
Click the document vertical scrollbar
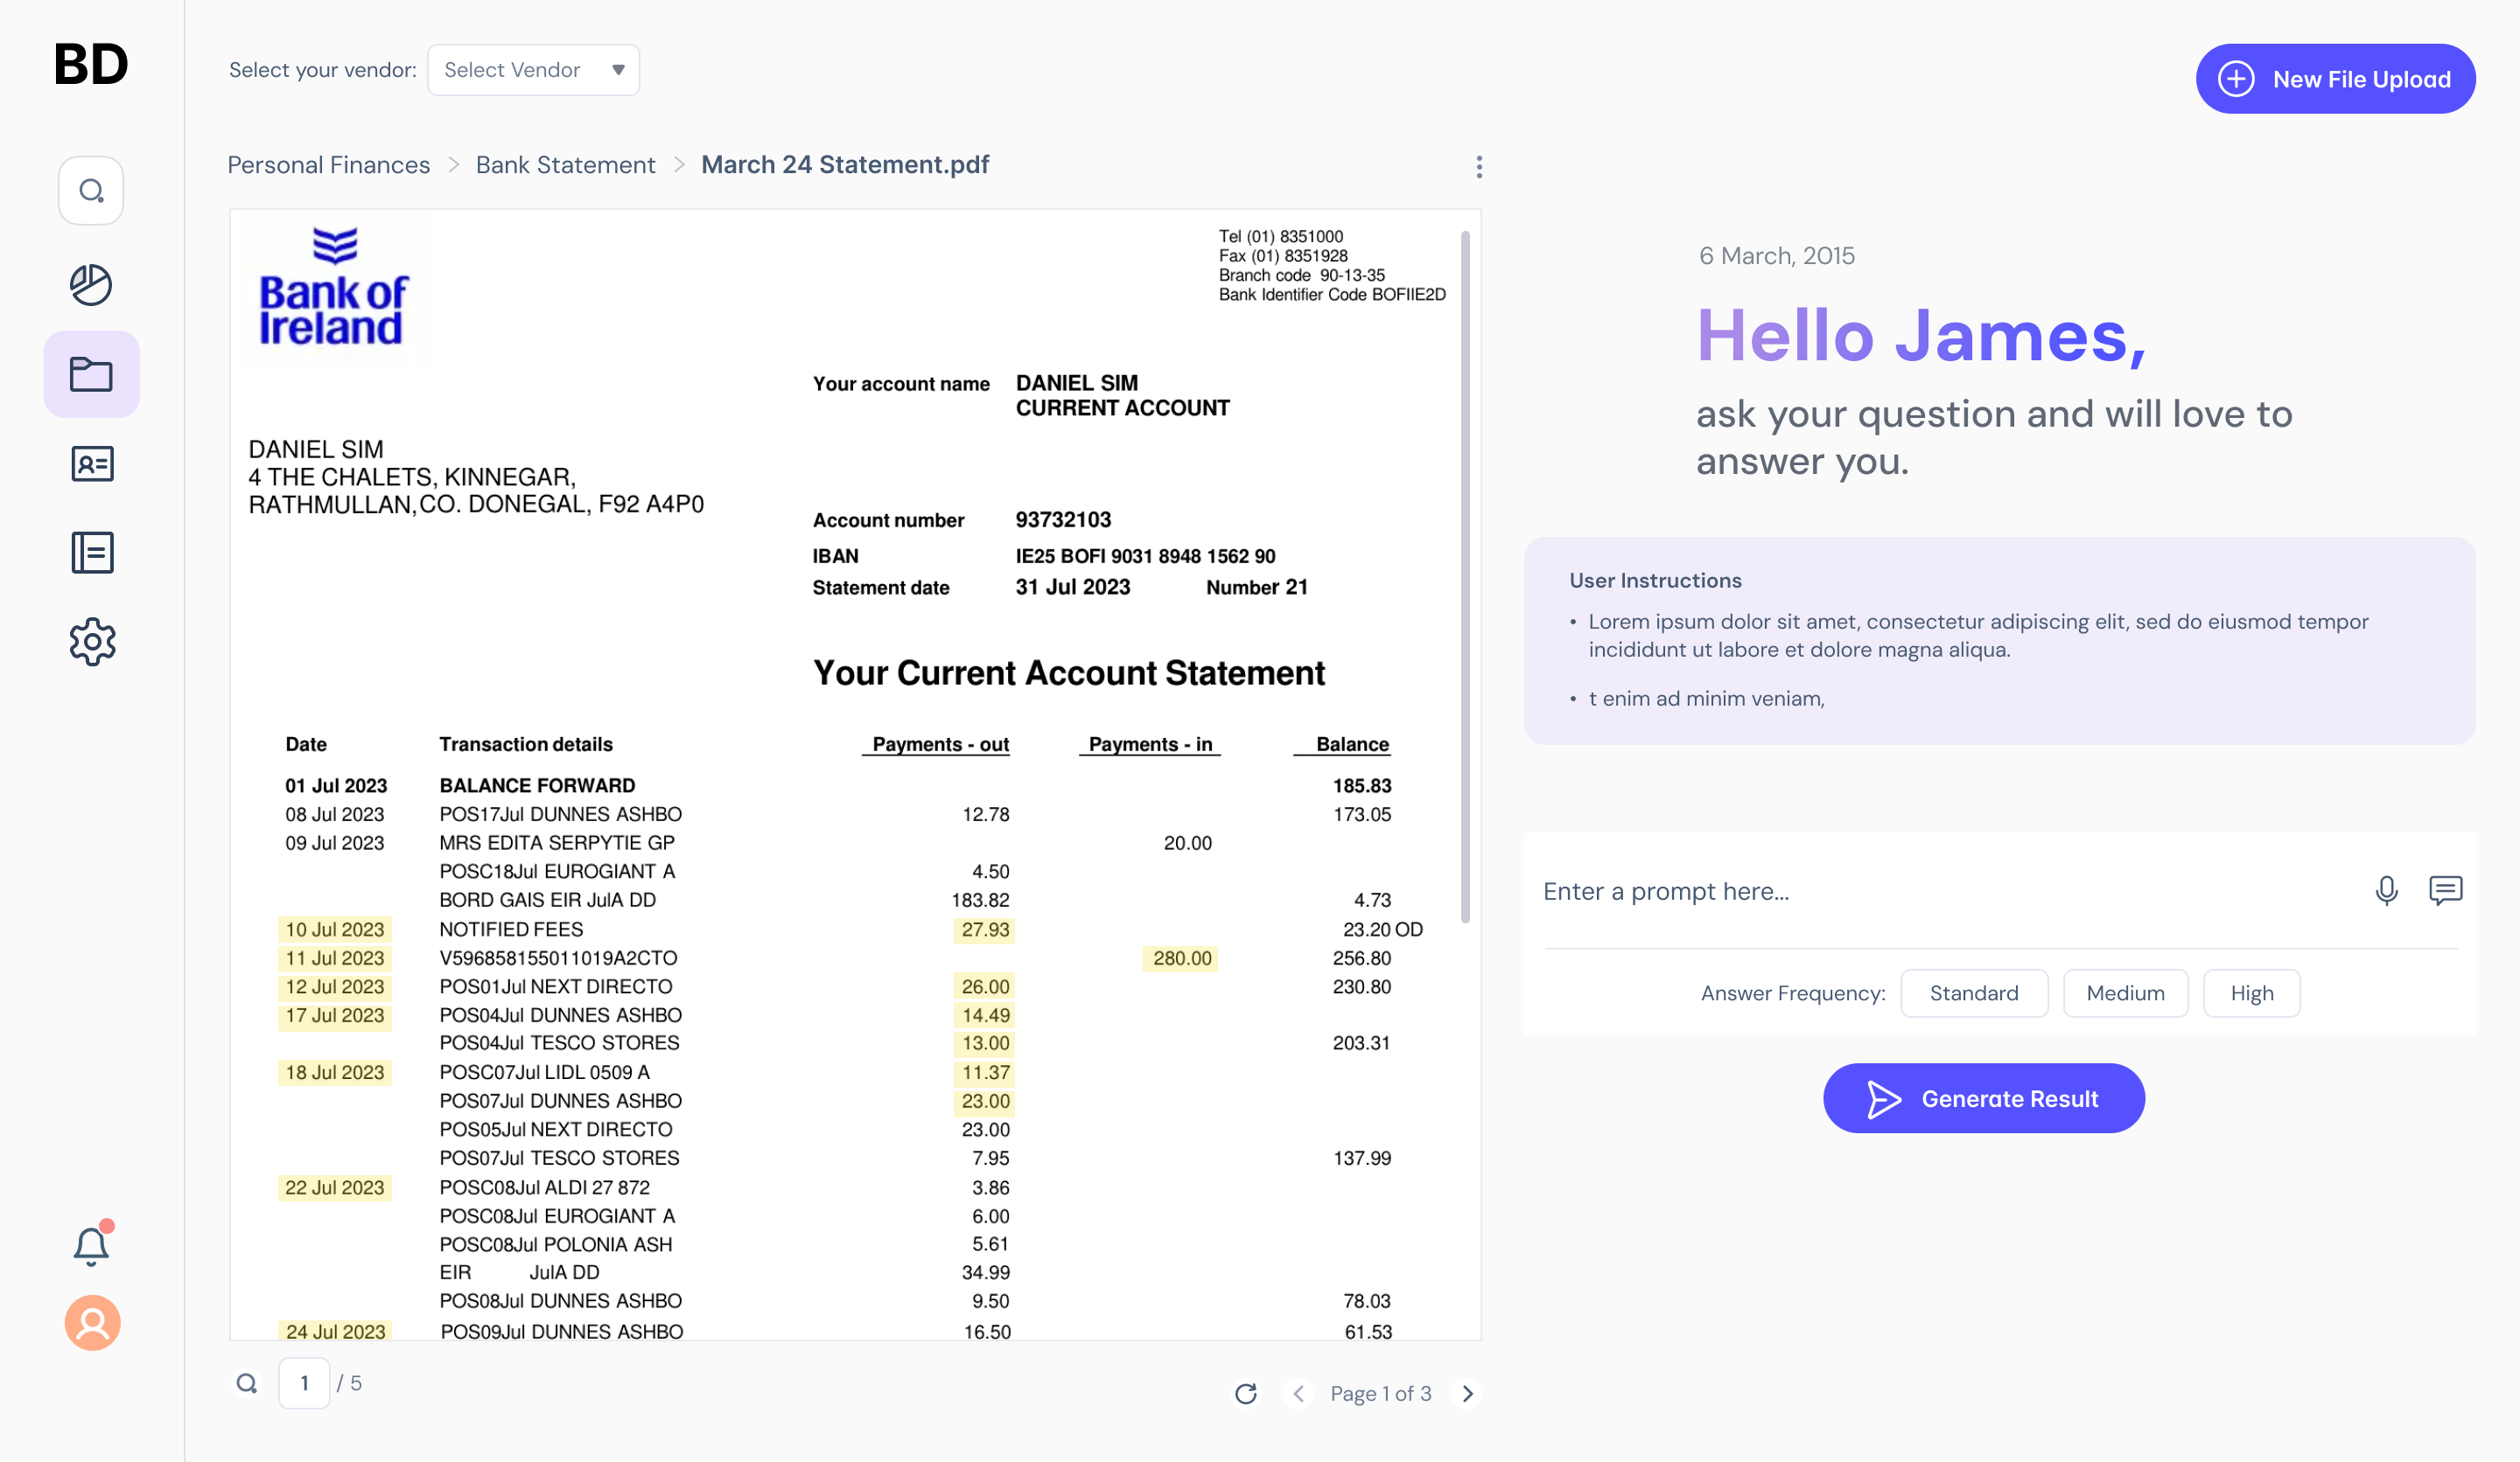pos(1465,580)
